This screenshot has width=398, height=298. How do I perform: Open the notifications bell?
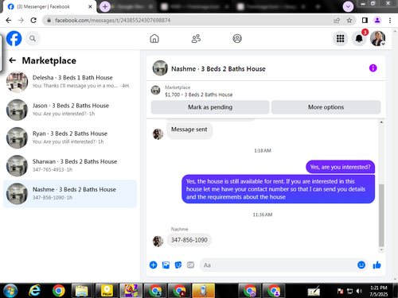(x=359, y=39)
